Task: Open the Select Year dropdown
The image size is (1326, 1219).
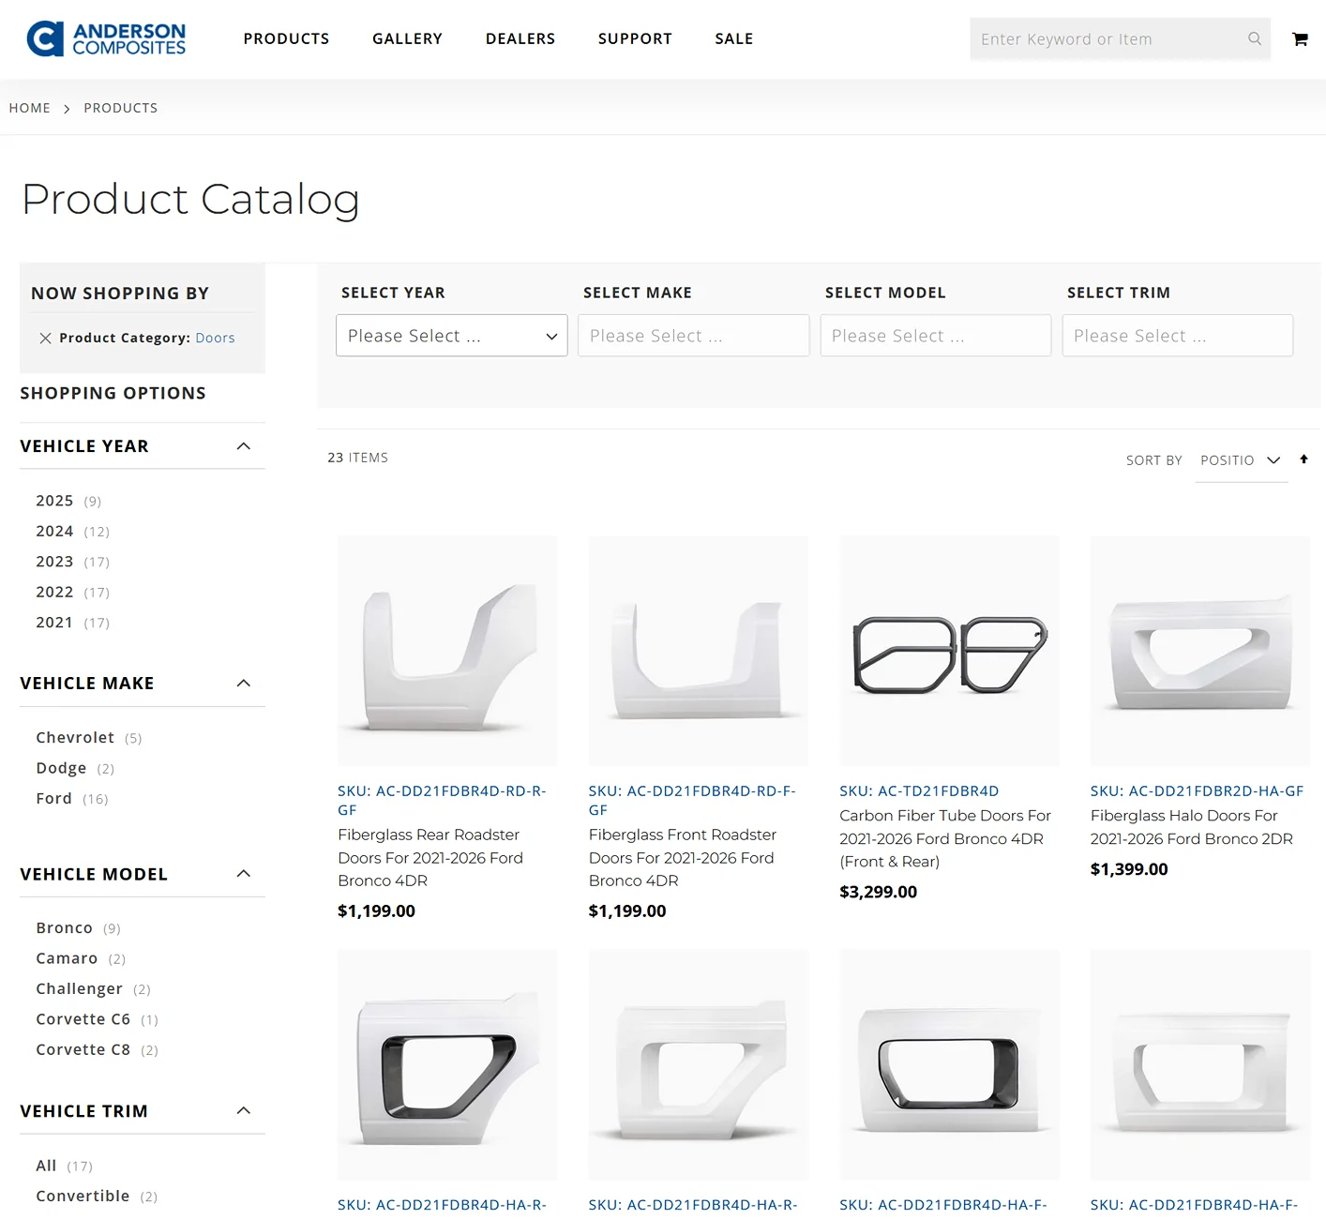Action: [x=452, y=336]
